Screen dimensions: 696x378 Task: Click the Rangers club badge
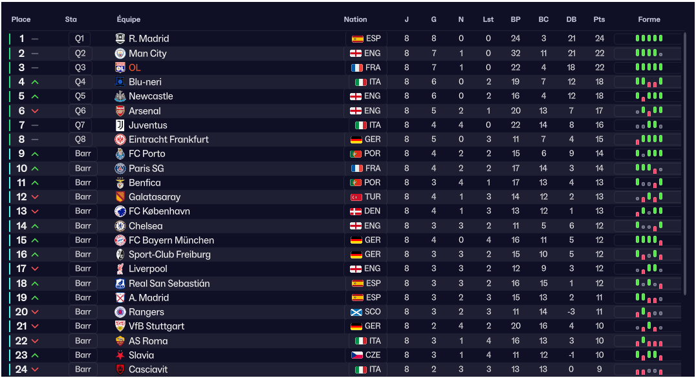coord(120,312)
